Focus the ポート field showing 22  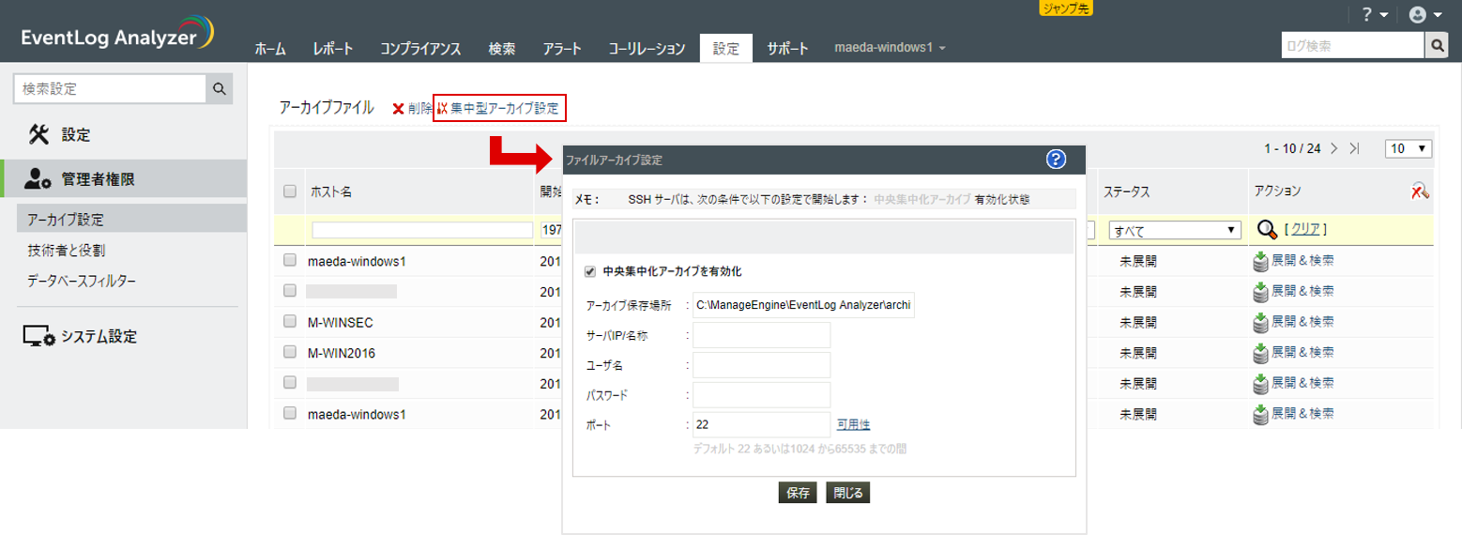(762, 424)
